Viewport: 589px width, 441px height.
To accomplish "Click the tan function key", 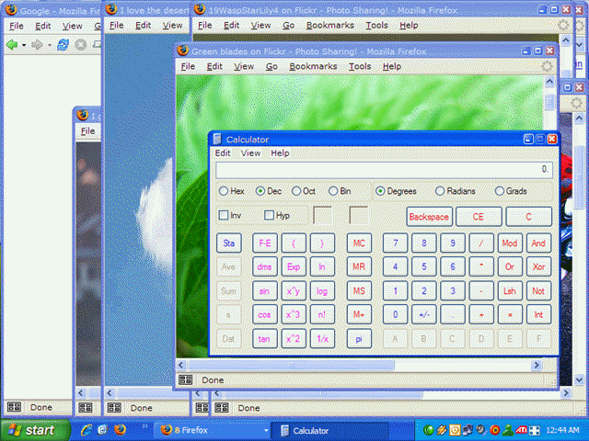I will pos(264,339).
